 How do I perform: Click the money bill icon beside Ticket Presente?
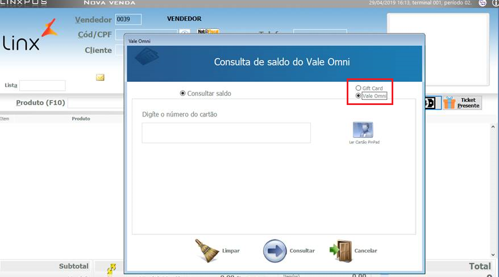(x=431, y=103)
